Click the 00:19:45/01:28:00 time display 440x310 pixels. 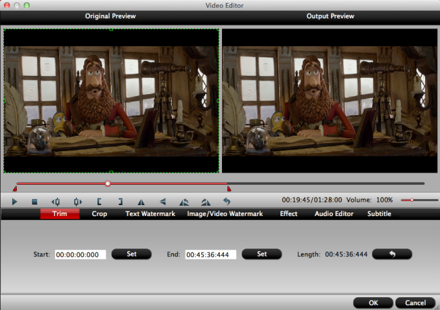(312, 200)
